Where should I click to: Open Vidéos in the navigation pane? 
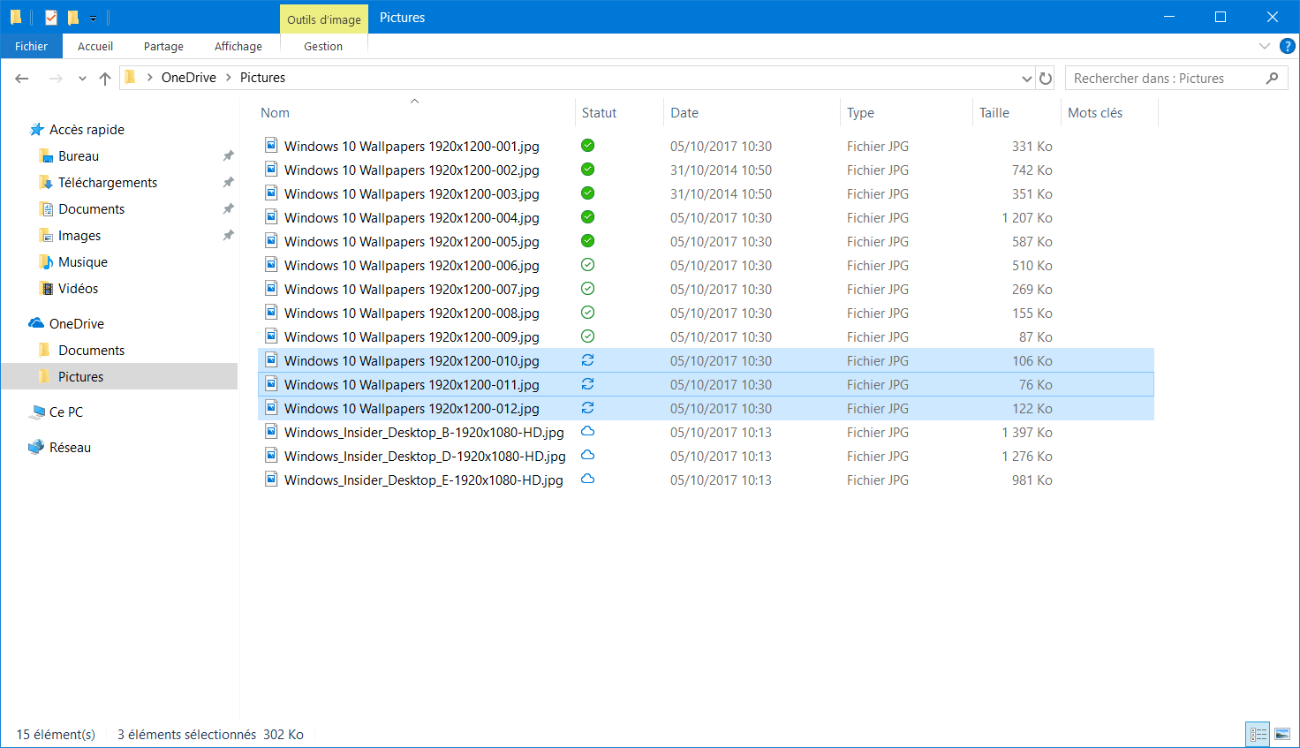tap(79, 289)
